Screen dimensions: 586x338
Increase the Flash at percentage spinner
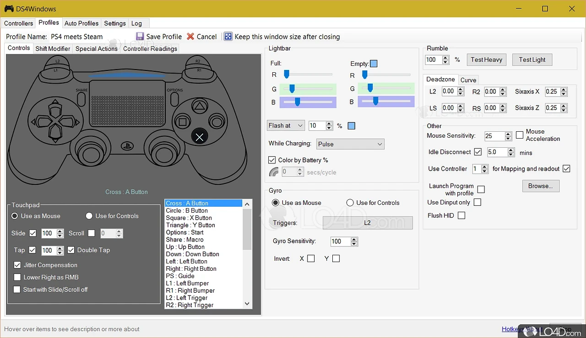[x=329, y=123]
